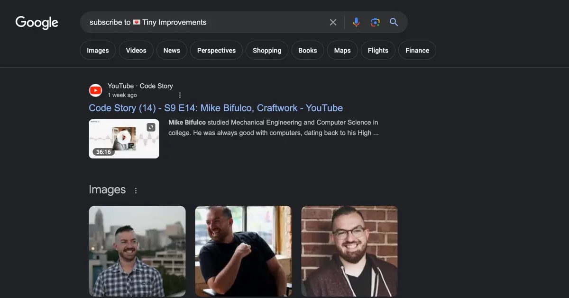Expand the video thumbnail preview
Image resolution: width=569 pixels, height=298 pixels.
(x=151, y=127)
